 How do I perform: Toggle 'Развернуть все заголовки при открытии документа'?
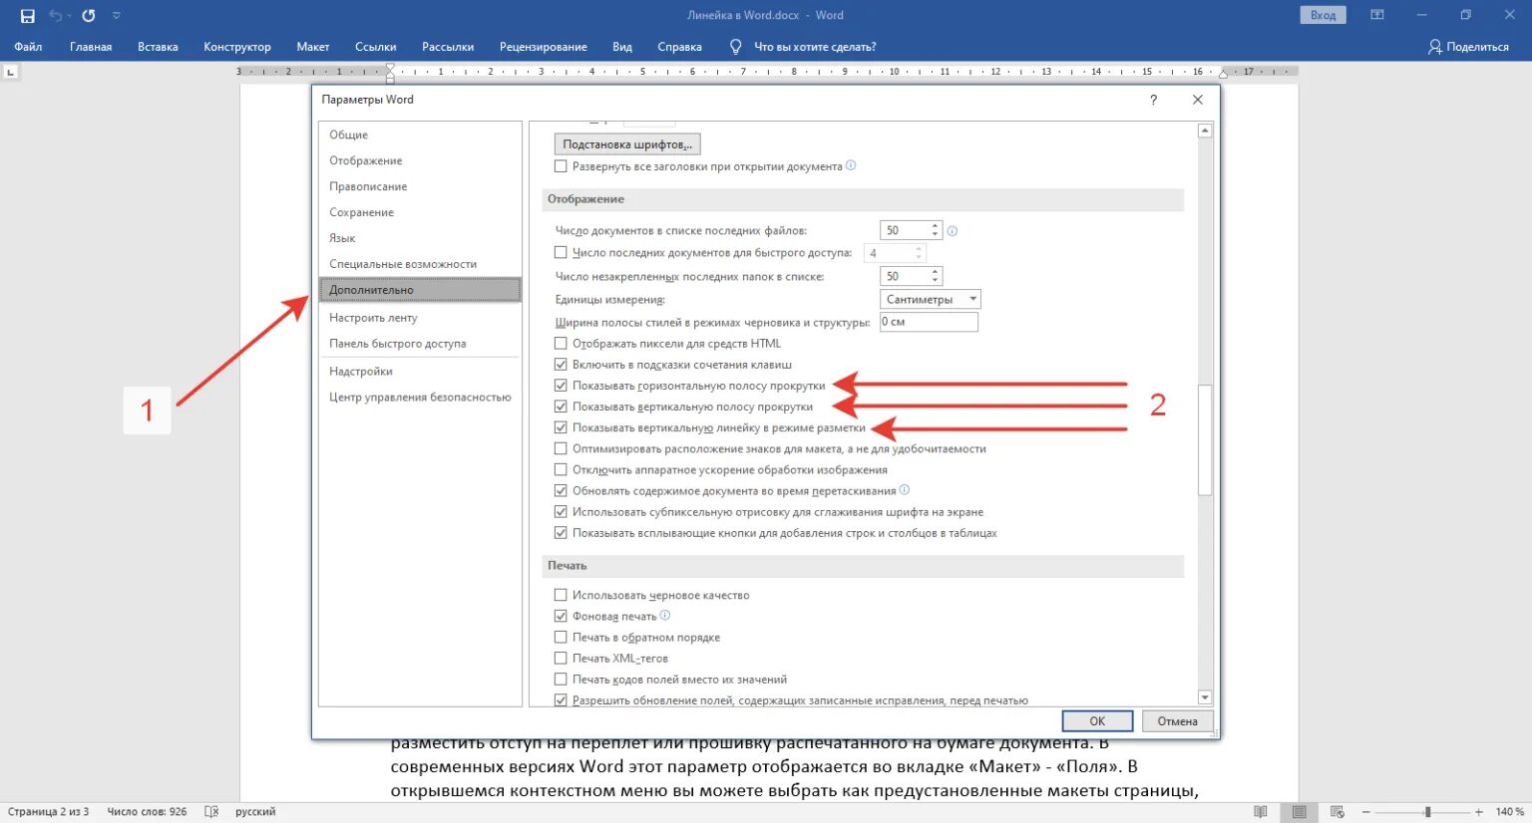point(561,166)
